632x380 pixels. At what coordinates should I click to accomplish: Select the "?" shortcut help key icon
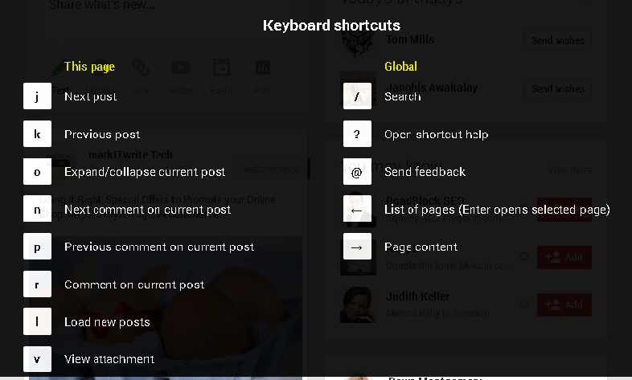(x=357, y=134)
